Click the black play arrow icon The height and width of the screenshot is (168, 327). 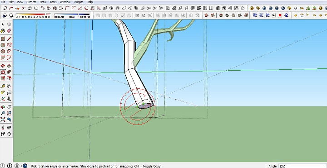tap(274, 15)
